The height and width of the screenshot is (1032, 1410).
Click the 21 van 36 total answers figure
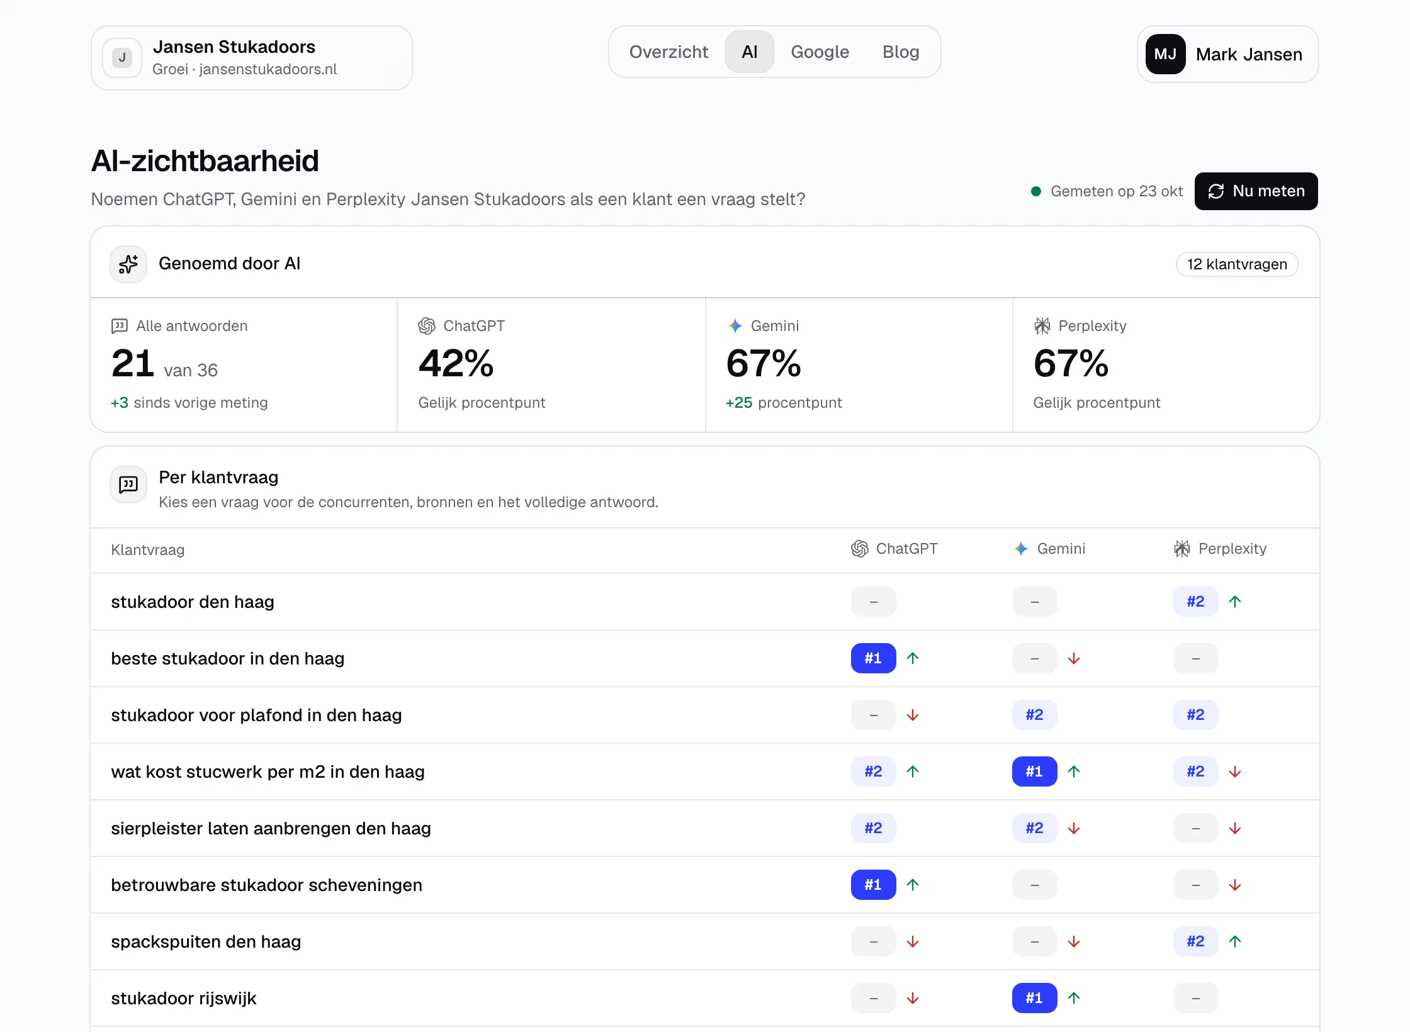pos(164,364)
